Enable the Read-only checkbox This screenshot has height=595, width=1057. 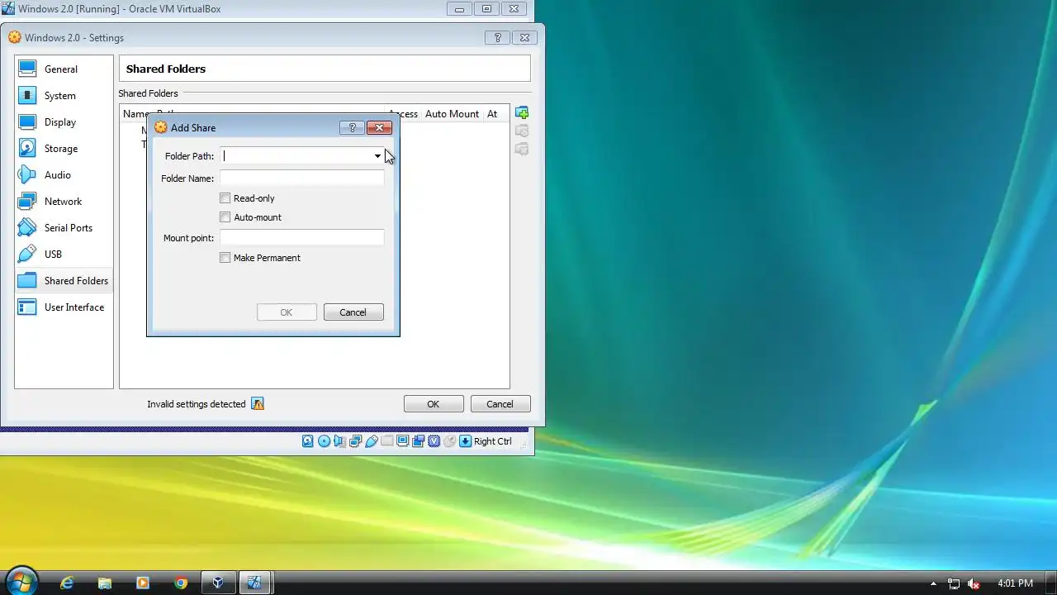coord(225,198)
